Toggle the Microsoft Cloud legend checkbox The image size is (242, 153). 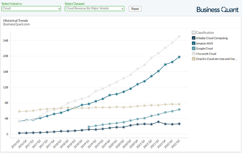[x=194, y=54]
